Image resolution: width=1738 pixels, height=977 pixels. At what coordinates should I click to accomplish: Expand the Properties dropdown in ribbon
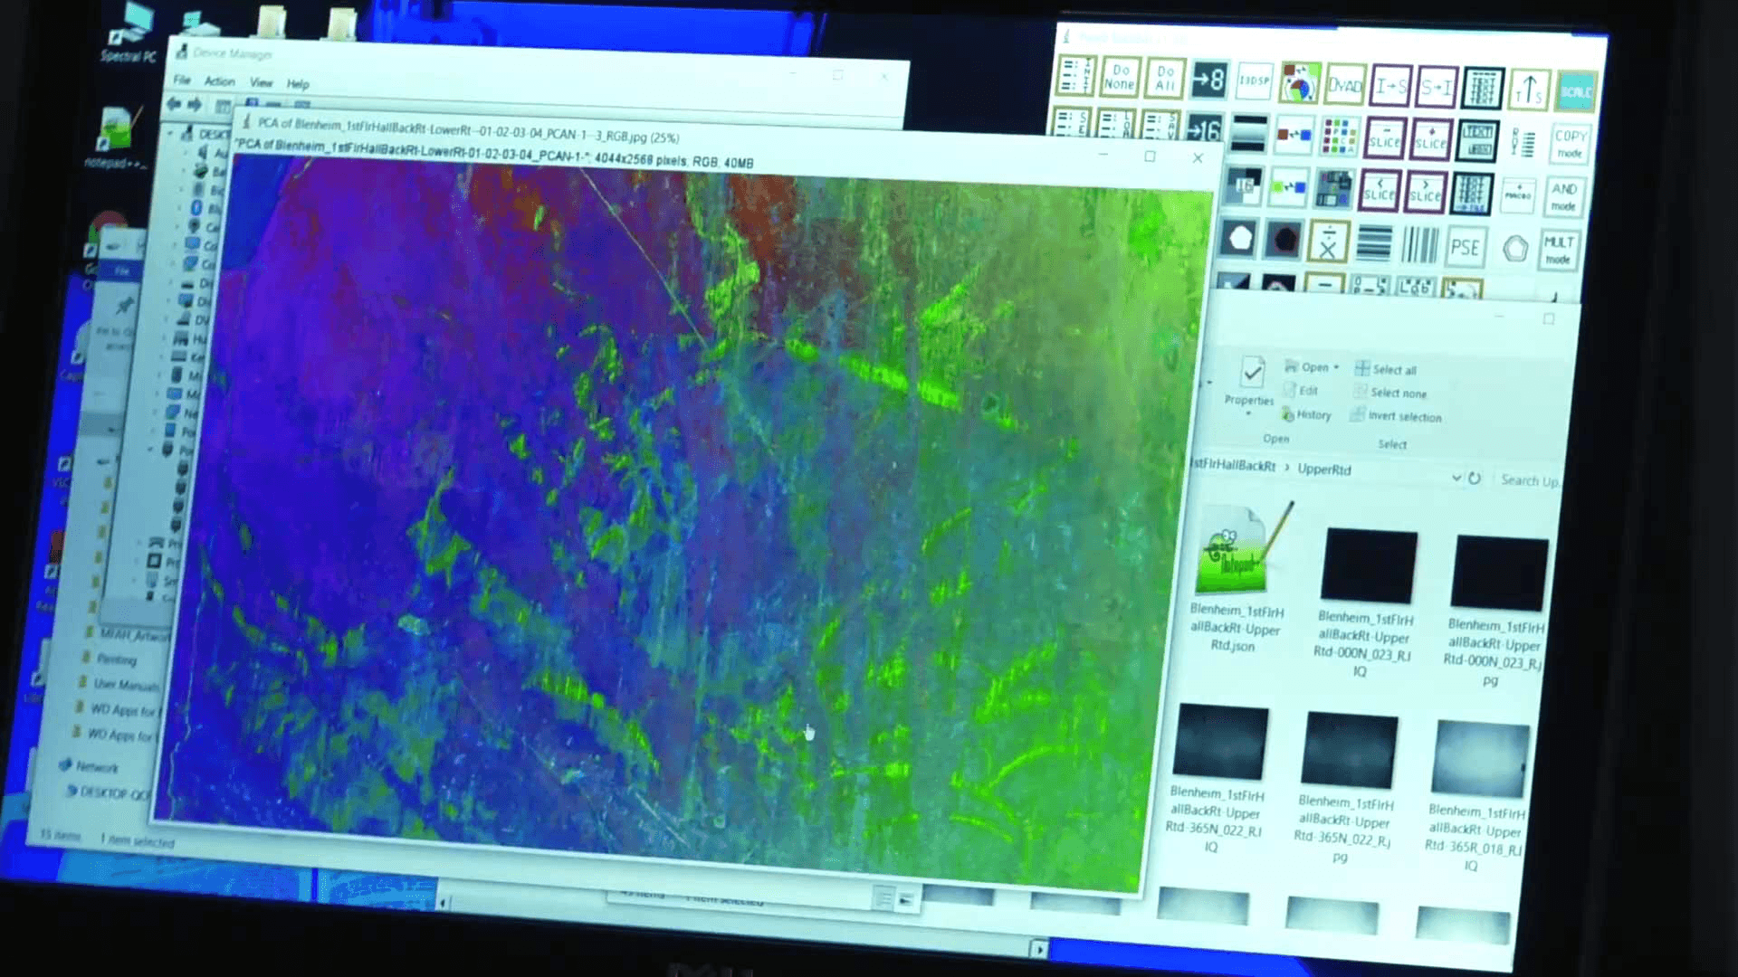pyautogui.click(x=1248, y=414)
